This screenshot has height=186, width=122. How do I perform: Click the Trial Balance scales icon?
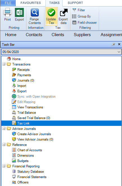point(14,112)
